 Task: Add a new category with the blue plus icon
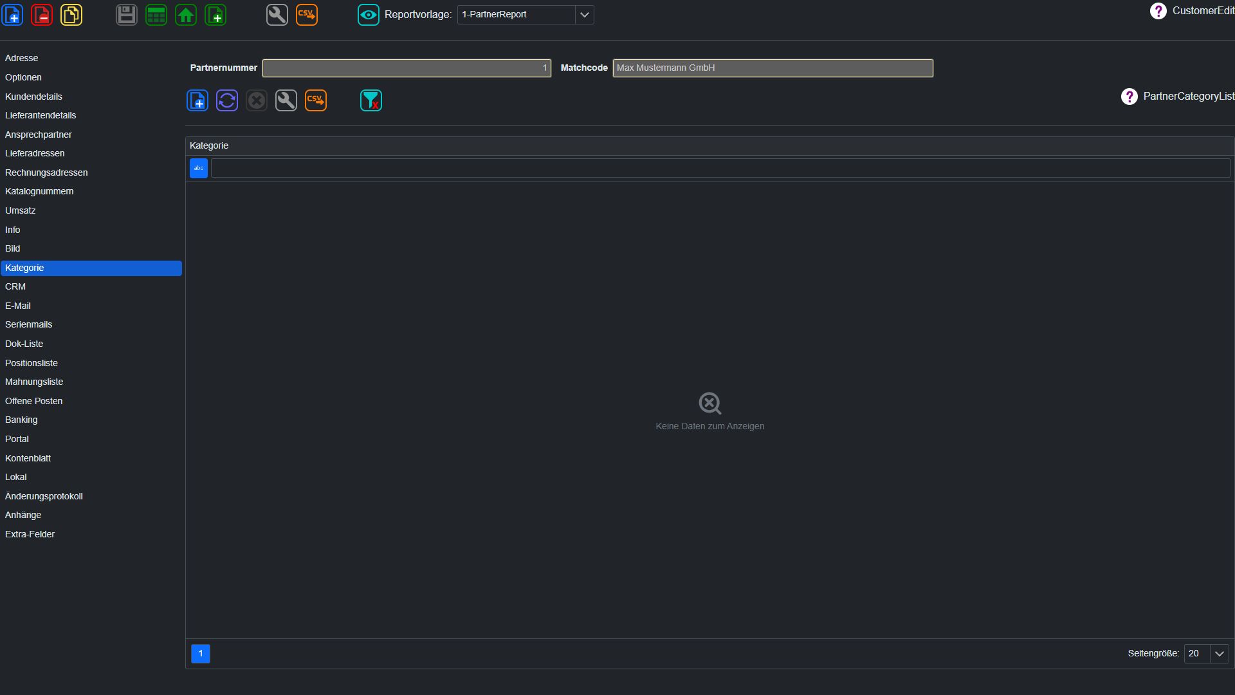pyautogui.click(x=197, y=100)
